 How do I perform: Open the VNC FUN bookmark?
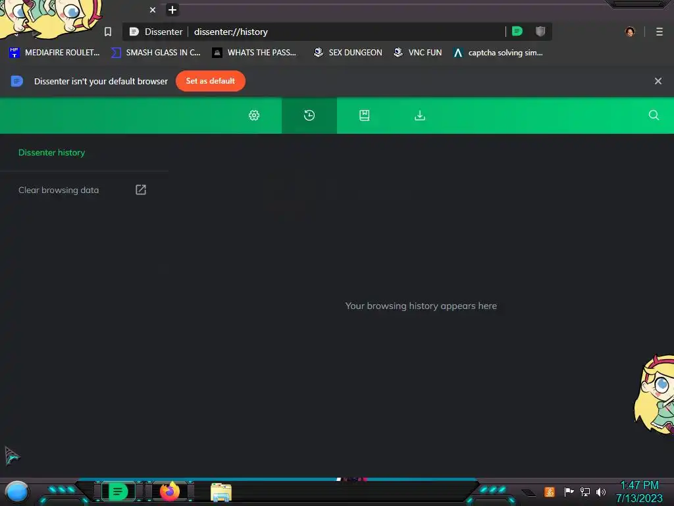[x=417, y=53]
